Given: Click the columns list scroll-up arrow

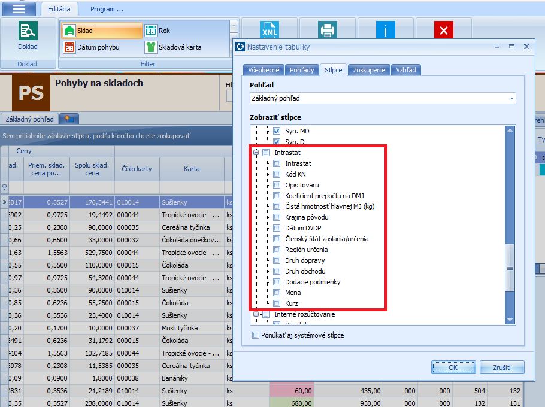Looking at the screenshot, I should tap(510, 130).
